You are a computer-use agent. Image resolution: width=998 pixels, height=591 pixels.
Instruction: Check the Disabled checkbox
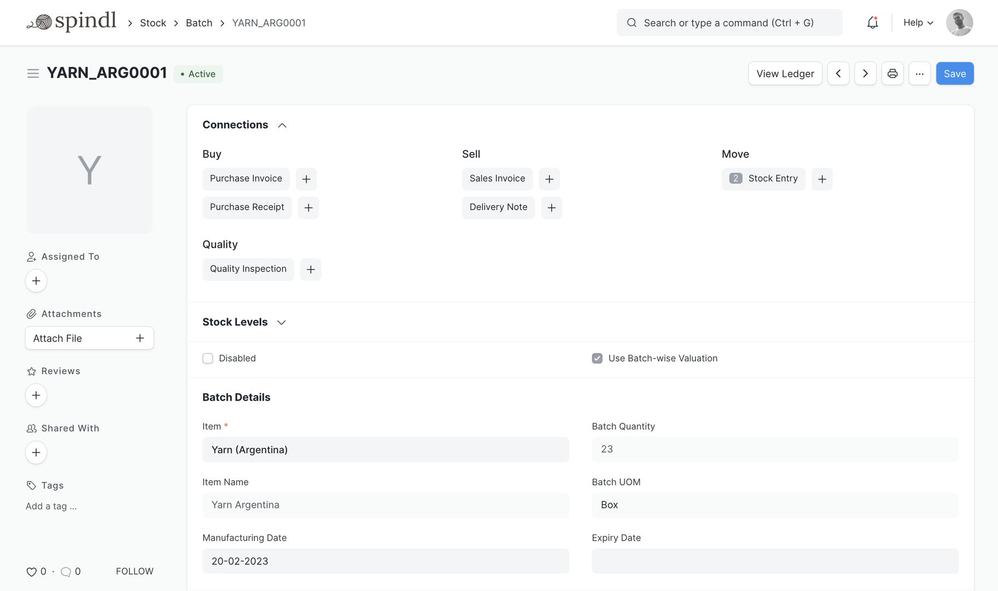[x=208, y=358]
